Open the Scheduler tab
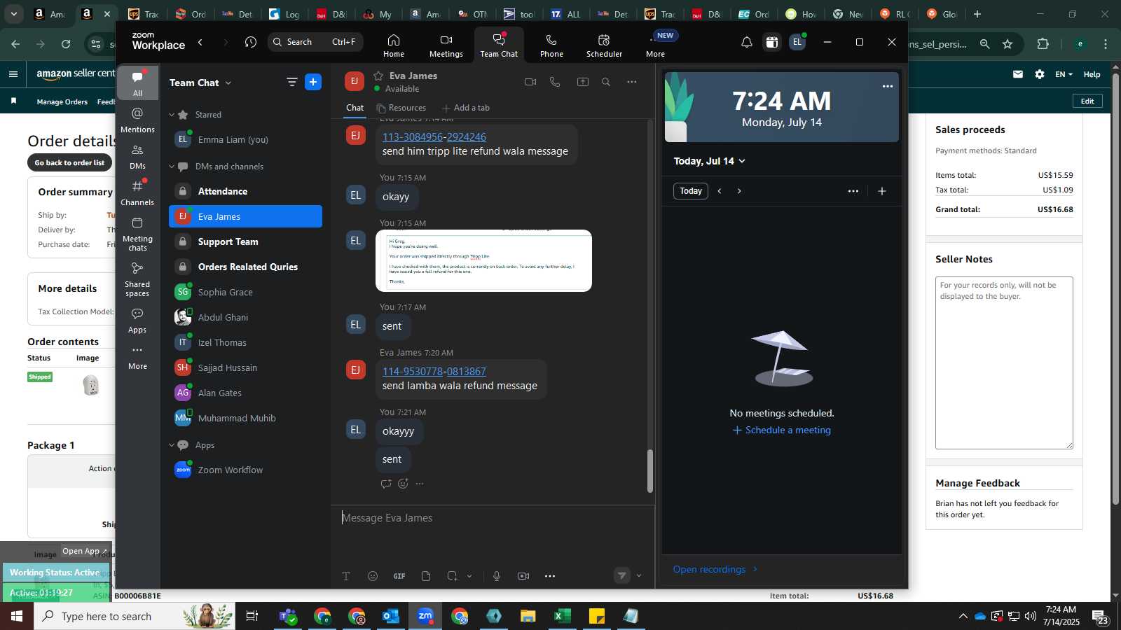The image size is (1121, 630). pyautogui.click(x=604, y=45)
